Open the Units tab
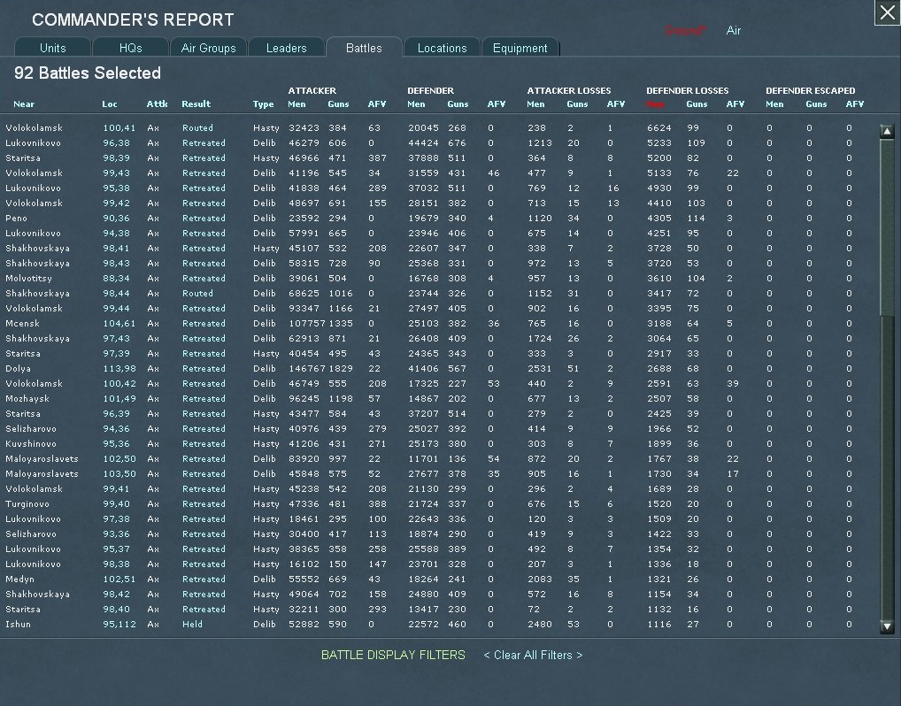The image size is (901, 706). [53, 48]
